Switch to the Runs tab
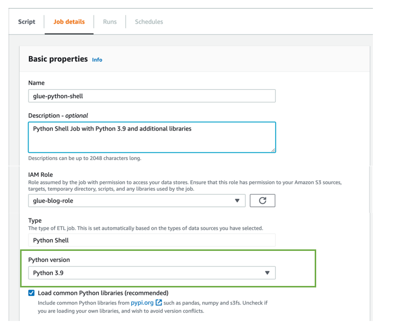The image size is (397, 328). point(110,22)
